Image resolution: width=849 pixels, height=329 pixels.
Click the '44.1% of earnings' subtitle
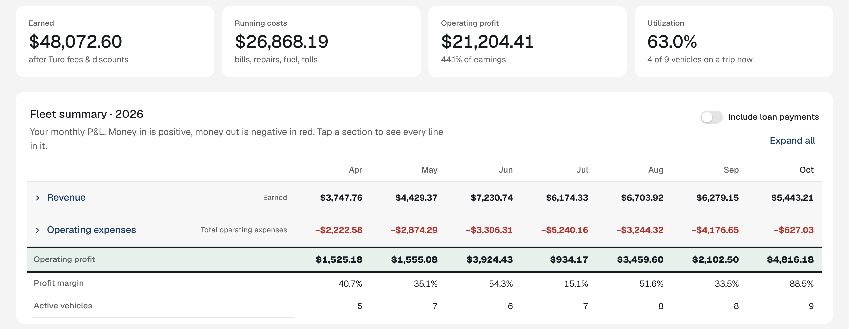pyautogui.click(x=473, y=60)
